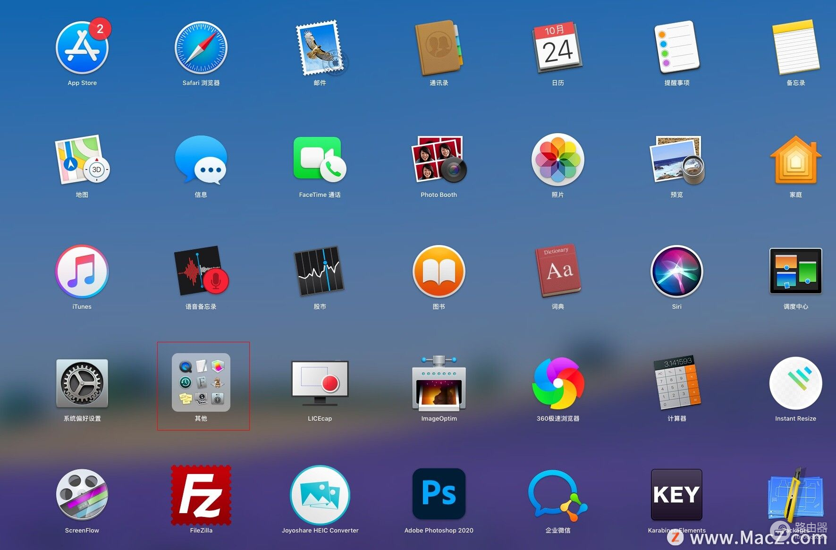836x550 pixels.
Task: Launch iTunes
Action: pos(82,271)
